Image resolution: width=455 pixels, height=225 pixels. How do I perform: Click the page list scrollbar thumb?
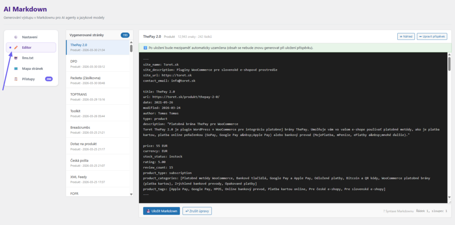(x=131, y=48)
